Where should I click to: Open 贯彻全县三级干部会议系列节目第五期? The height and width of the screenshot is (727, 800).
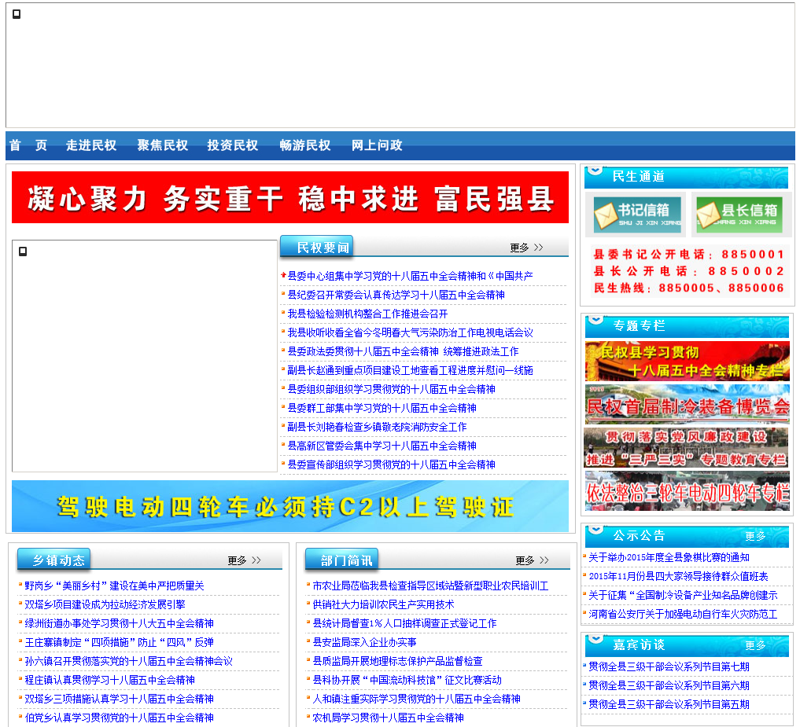(x=669, y=705)
